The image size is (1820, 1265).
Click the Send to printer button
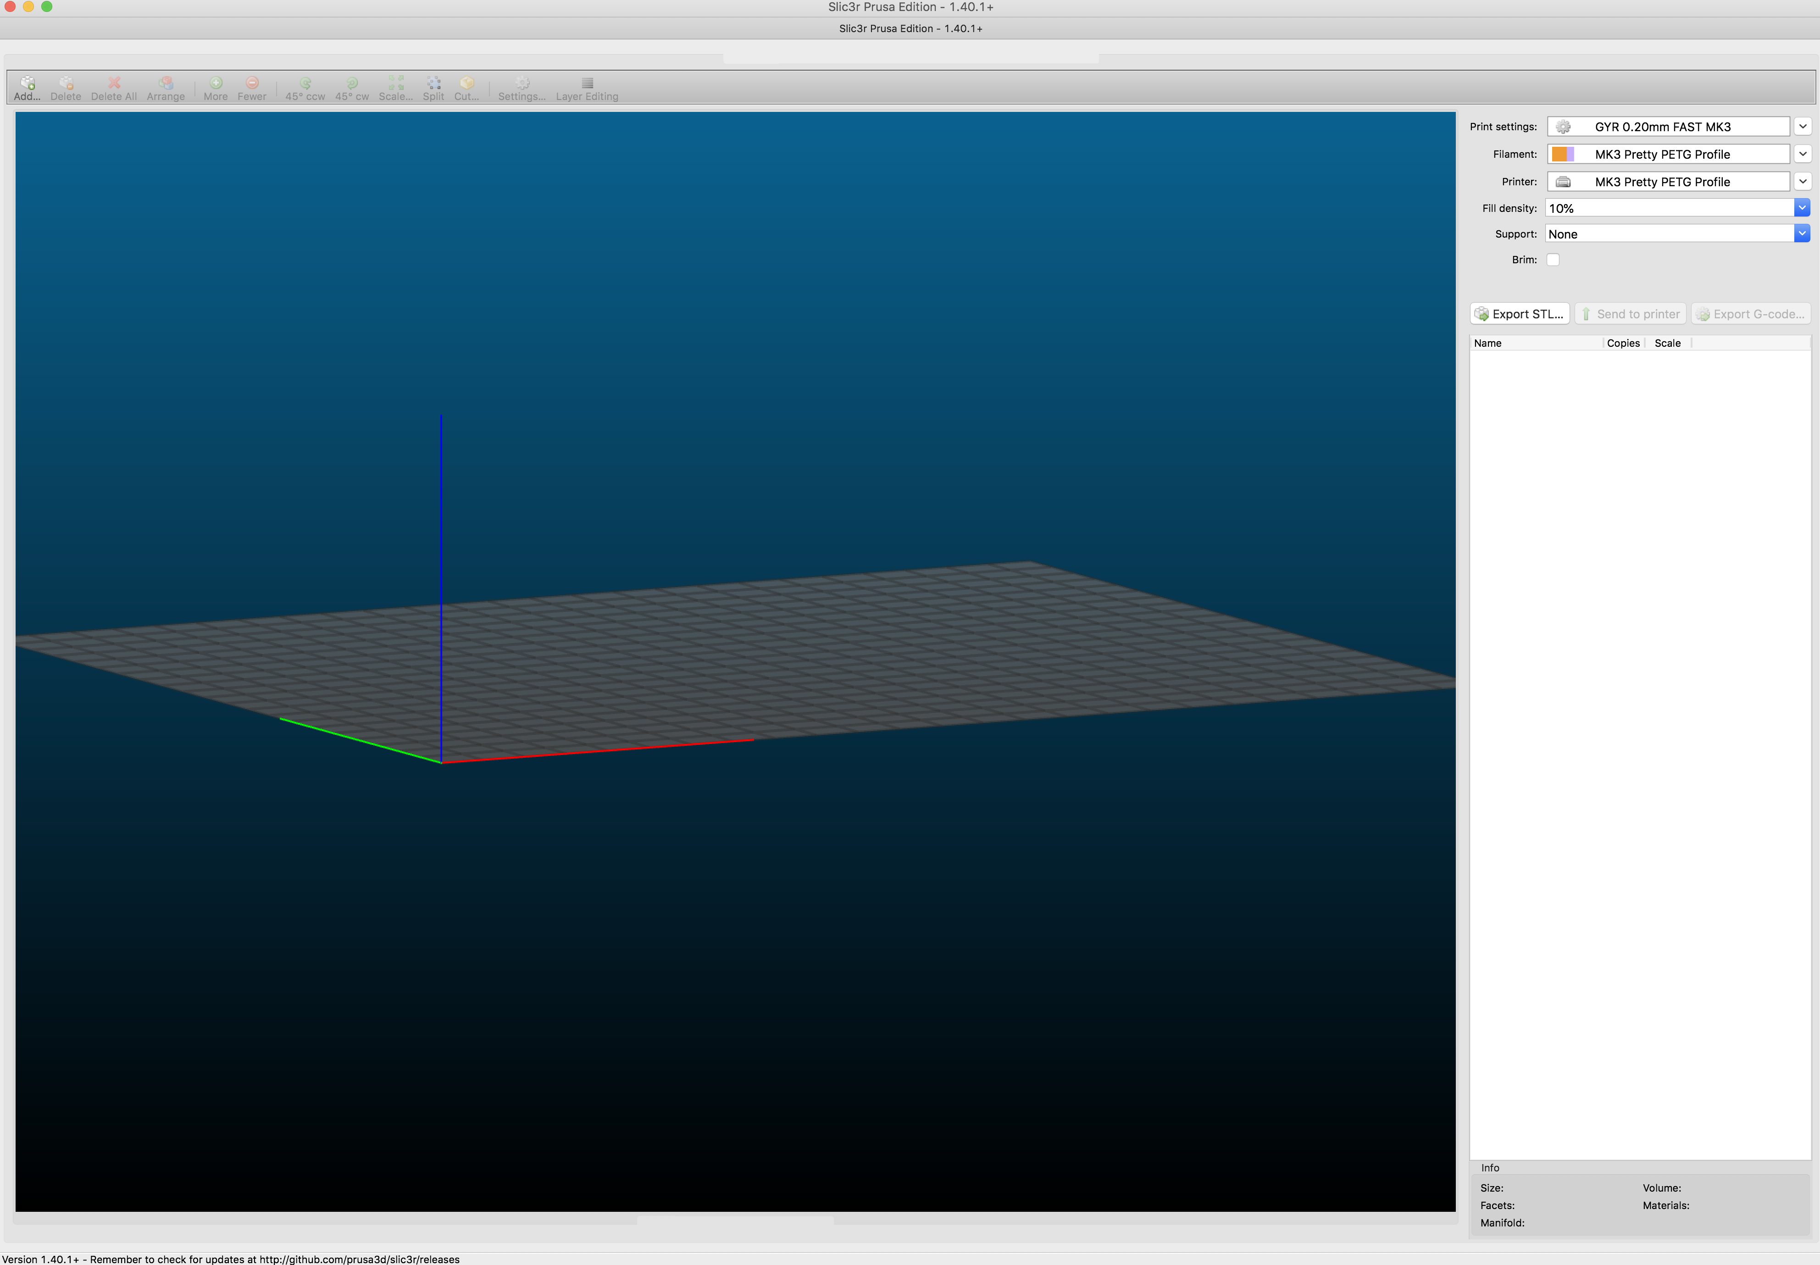pos(1630,314)
